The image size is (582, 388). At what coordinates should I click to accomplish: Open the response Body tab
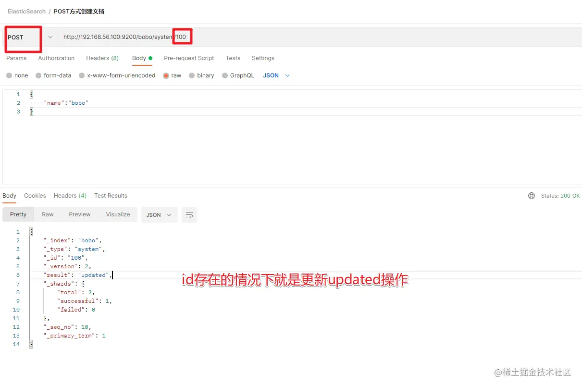pos(9,196)
